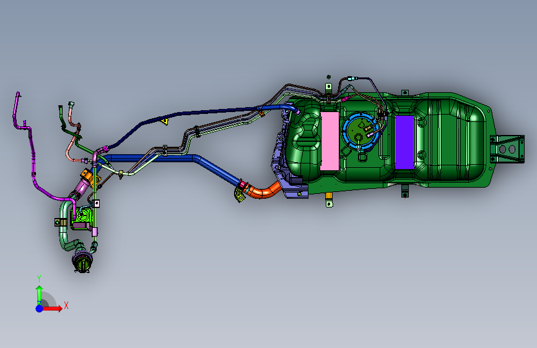Select the cyan connector above the tank
Screen dimensions: 537x348
(352, 79)
